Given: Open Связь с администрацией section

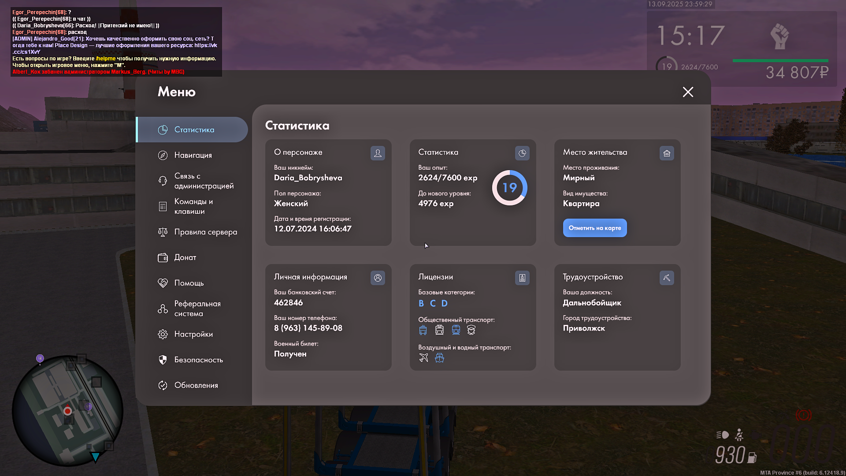Looking at the screenshot, I should (204, 181).
